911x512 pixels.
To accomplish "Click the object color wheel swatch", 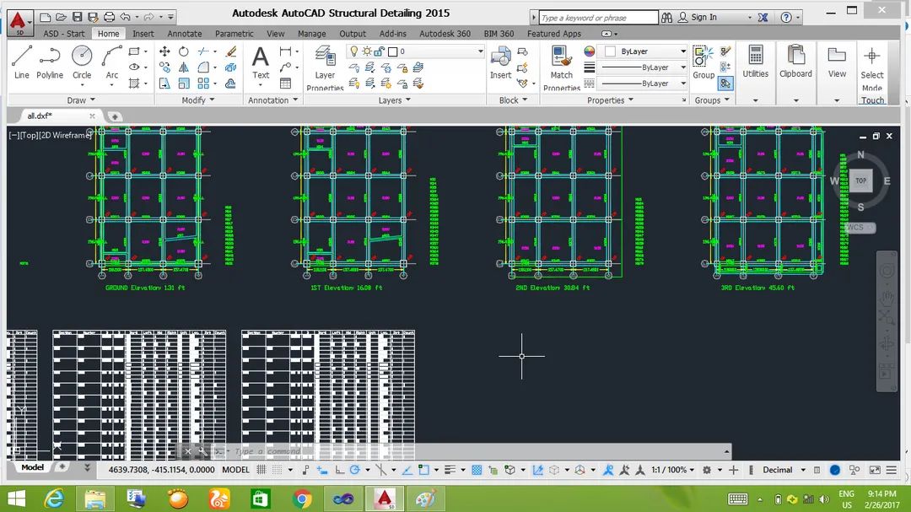I will click(589, 51).
